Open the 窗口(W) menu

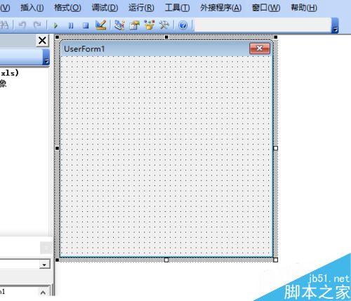[266, 8]
